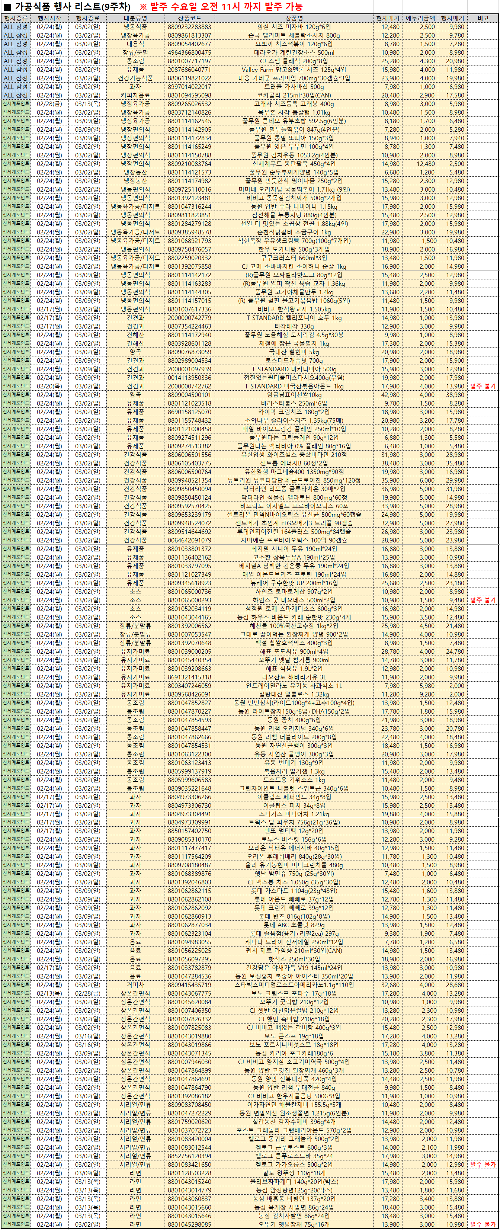Select cell 비포락토 이지멜트 프로바이오틱스 60포
The height and width of the screenshot is (1230, 500).
pos(294,506)
